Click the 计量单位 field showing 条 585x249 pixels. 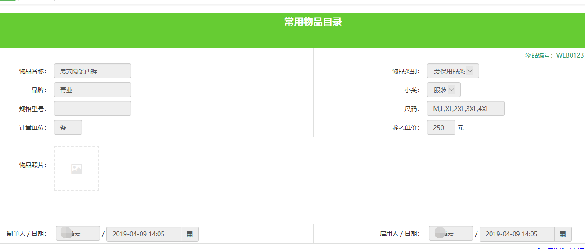[68, 127]
